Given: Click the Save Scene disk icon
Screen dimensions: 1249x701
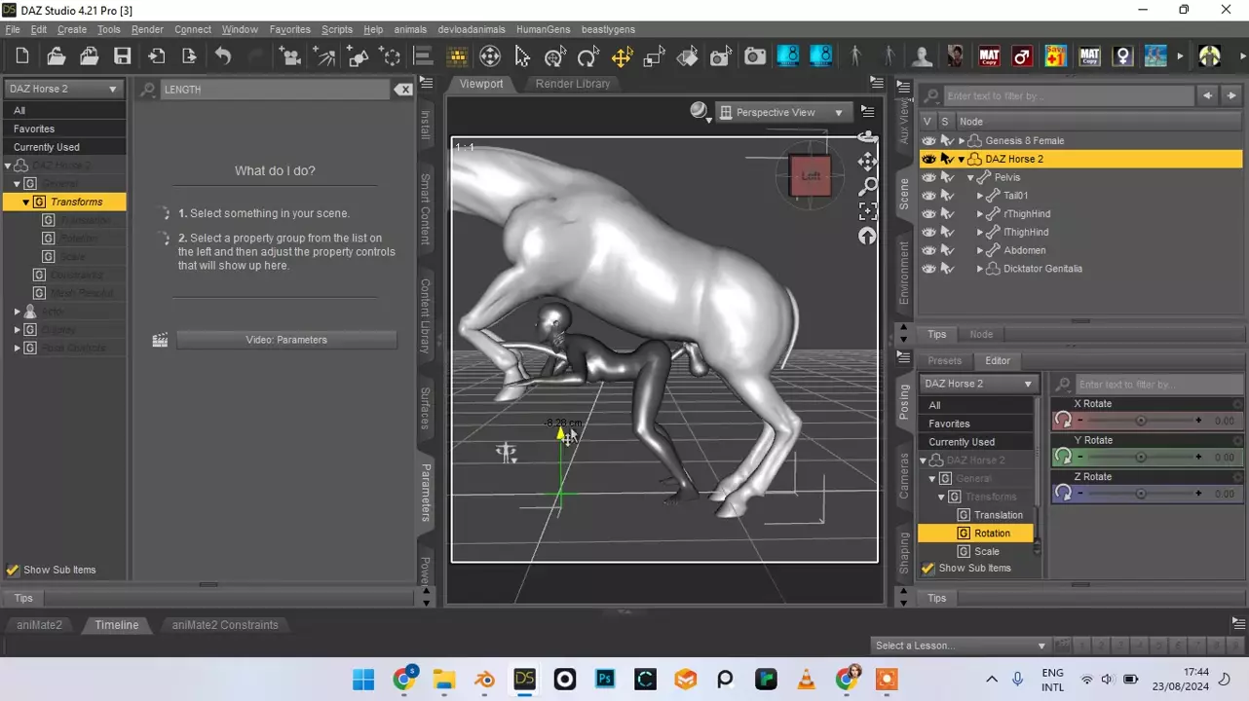Looking at the screenshot, I should click(122, 56).
